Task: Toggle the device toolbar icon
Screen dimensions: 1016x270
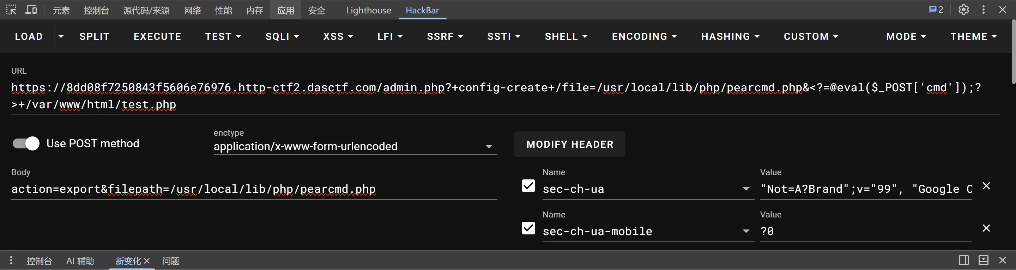Action: pyautogui.click(x=31, y=10)
